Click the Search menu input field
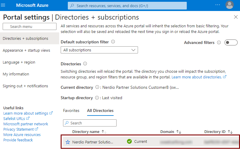Viewport: 240px width, 155px height. click(x=29, y=26)
